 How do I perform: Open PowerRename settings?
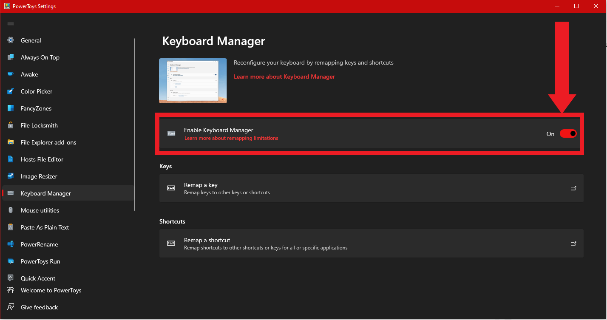point(68,244)
